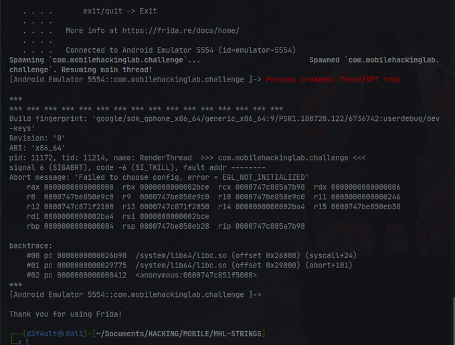Screen dimensions: 455x345
Task: Click the rip register value
Action: [x=270, y=227]
